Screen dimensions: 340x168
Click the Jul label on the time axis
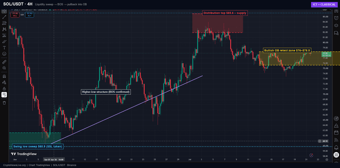click(x=190, y=159)
